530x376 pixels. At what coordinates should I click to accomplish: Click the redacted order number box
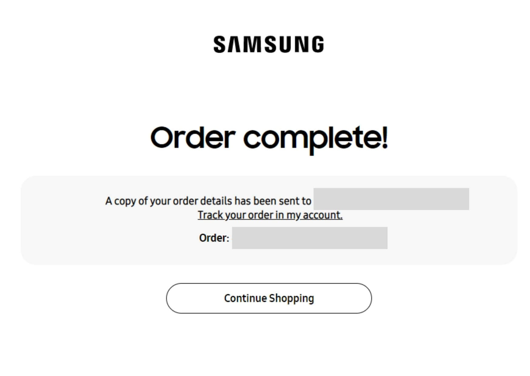tap(309, 238)
